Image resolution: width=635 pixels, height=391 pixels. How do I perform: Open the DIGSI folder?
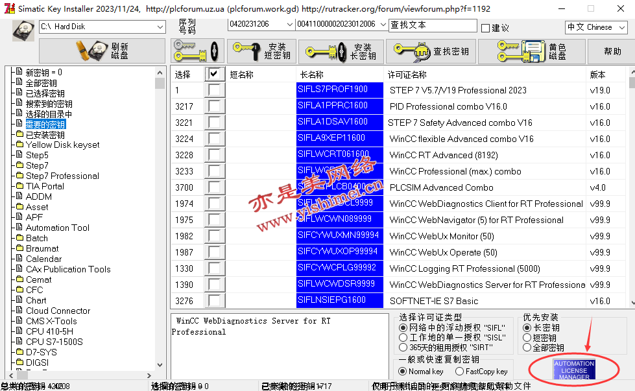pos(37,362)
